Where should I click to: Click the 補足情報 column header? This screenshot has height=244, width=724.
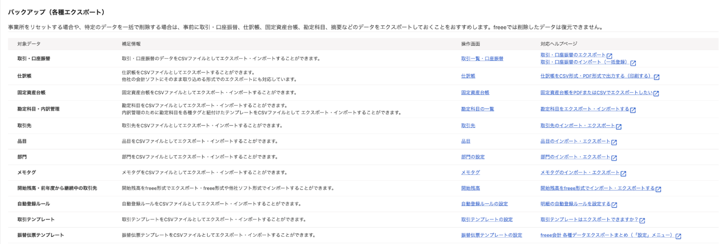131,44
